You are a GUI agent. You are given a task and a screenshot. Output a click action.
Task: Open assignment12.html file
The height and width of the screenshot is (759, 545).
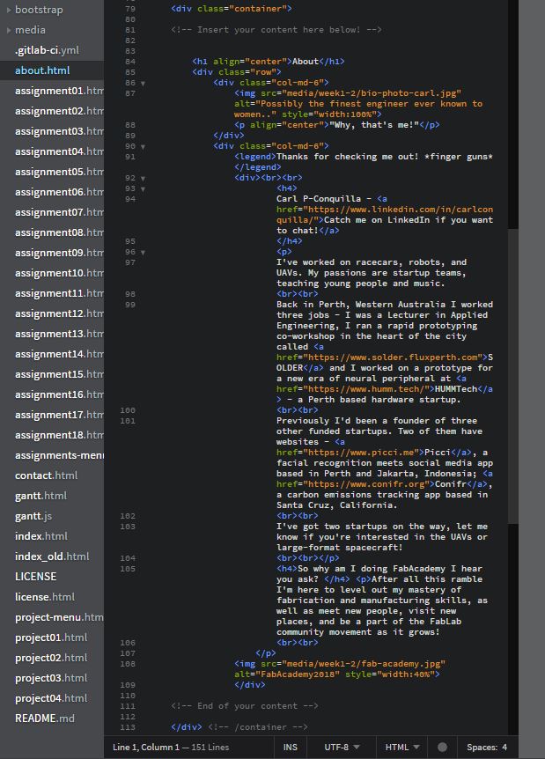(x=59, y=314)
